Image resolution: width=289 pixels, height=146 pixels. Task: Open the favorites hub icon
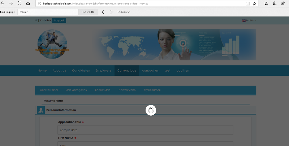pyautogui.click(x=266, y=3)
